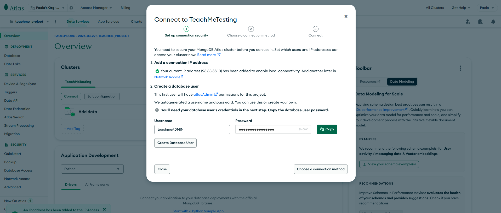Dismiss the IP address added notification
The height and width of the screenshot is (213, 501).
pyautogui.click(x=104, y=209)
